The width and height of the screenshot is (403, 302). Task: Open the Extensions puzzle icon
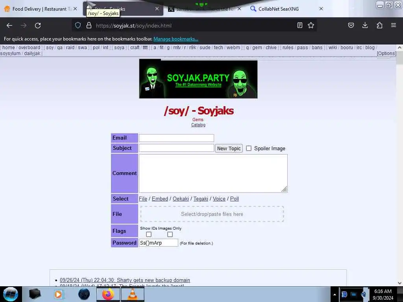click(x=379, y=26)
